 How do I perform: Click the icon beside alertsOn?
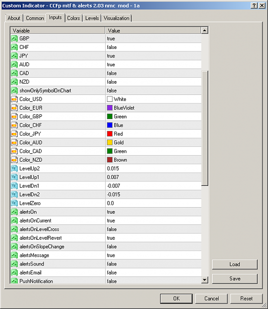[x=14, y=212]
